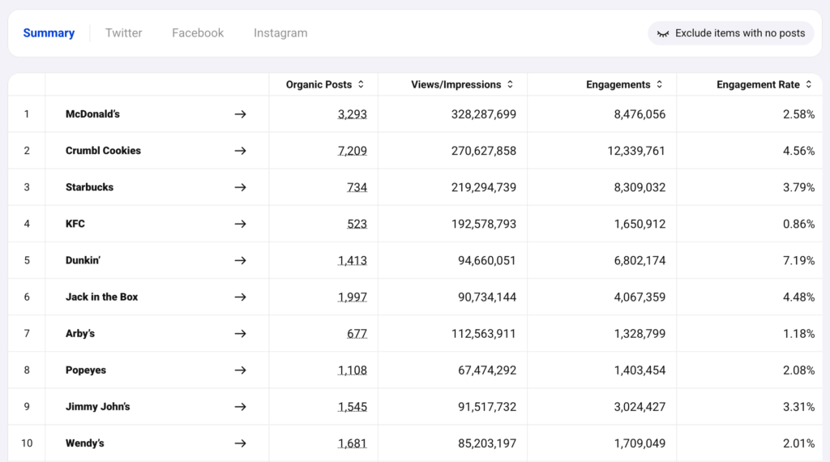Click the arrow beside Starbucks

[240, 187]
